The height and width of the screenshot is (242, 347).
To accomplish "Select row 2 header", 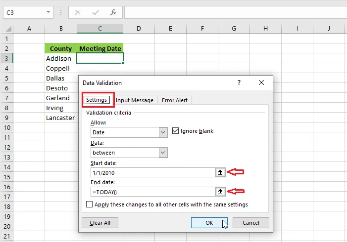I will click(6, 48).
